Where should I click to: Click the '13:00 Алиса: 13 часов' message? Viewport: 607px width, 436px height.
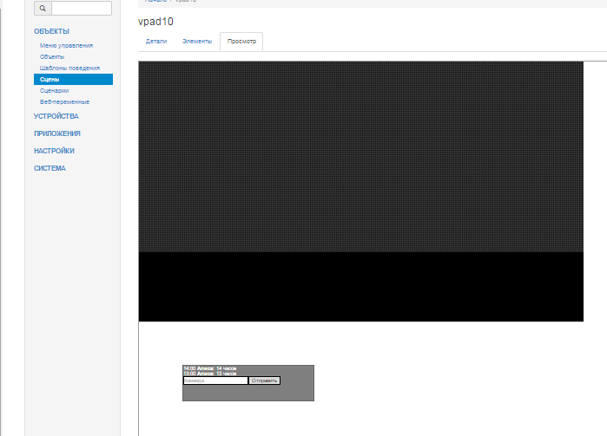point(210,374)
